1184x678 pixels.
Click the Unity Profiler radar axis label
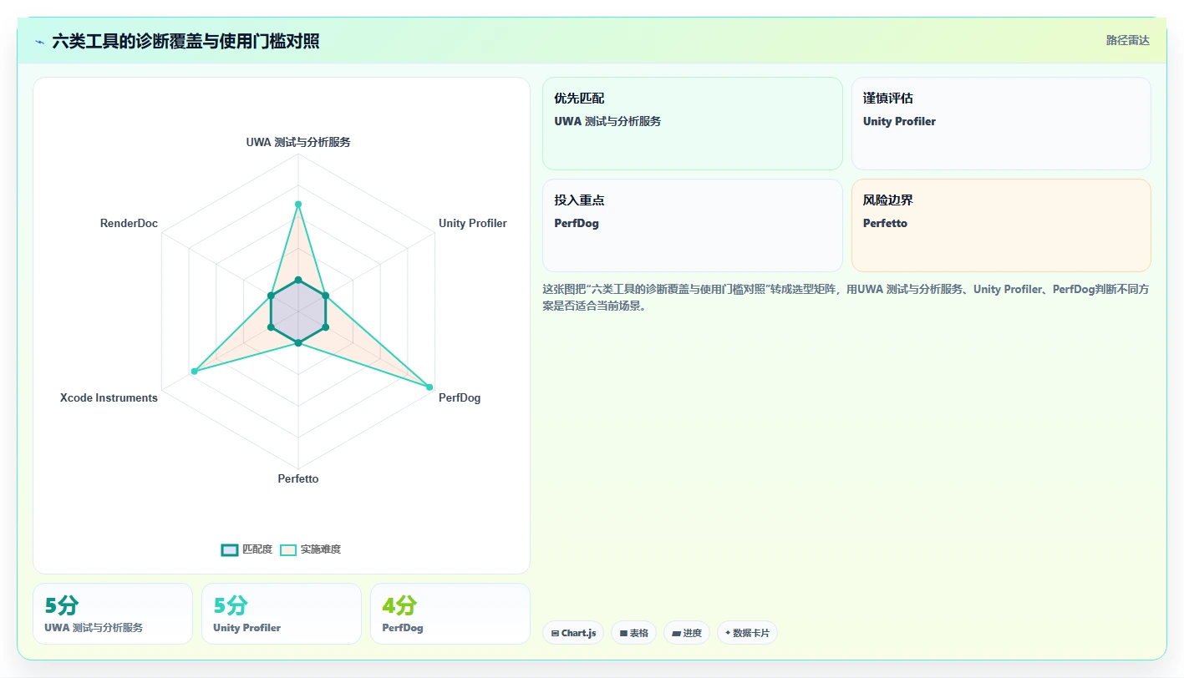(x=473, y=223)
